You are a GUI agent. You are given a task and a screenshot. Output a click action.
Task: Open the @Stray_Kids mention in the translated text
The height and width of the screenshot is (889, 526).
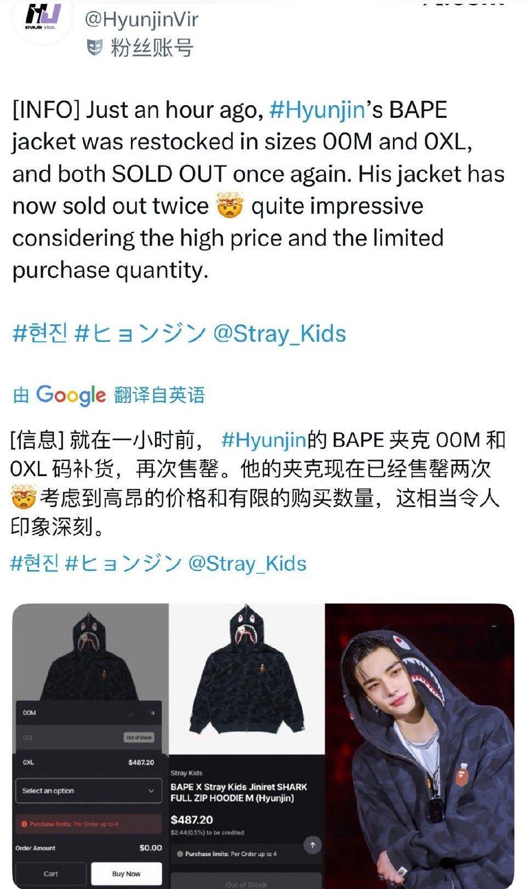(247, 563)
